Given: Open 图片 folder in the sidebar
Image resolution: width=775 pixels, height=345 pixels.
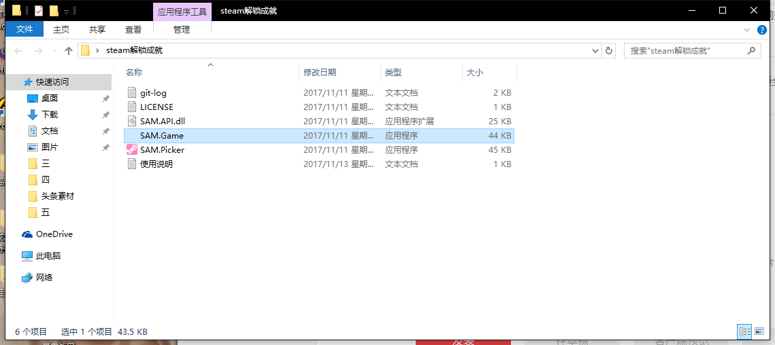Looking at the screenshot, I should click(x=42, y=147).
